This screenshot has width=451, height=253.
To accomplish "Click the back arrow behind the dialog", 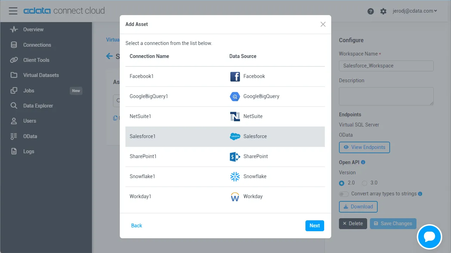I will click(110, 56).
